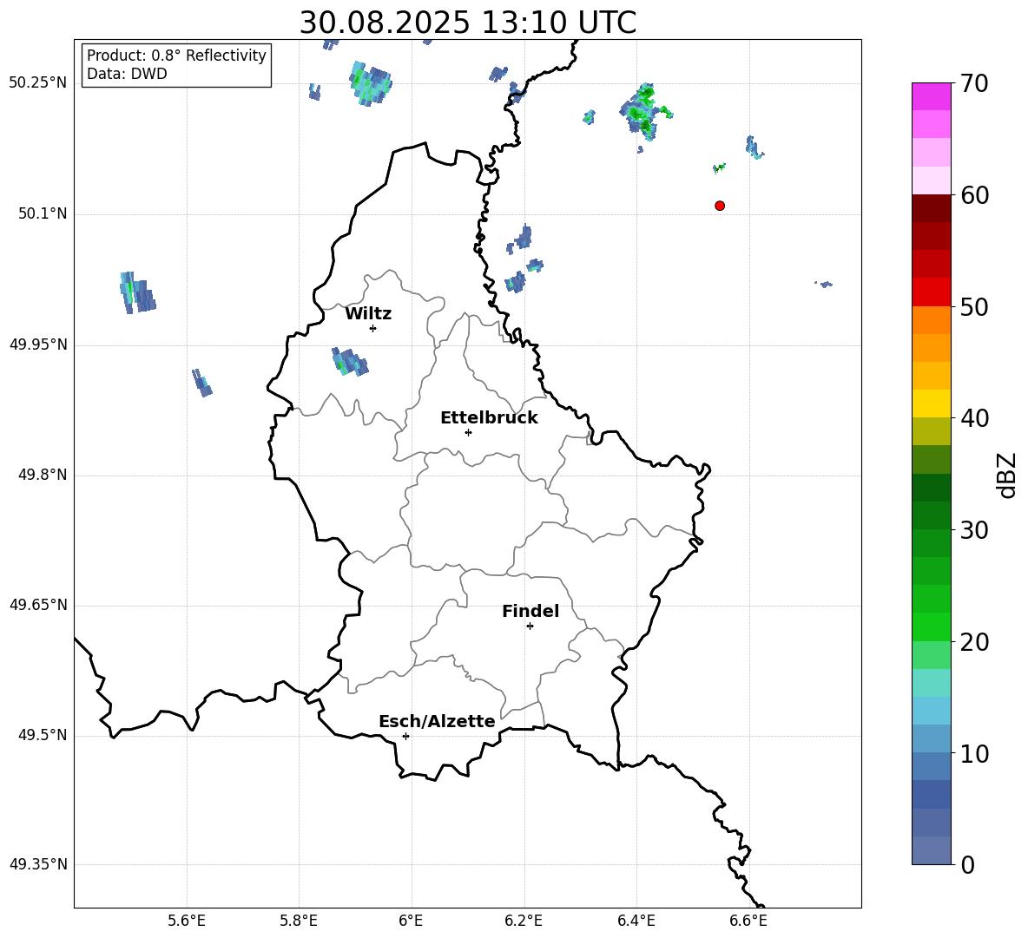The height and width of the screenshot is (938, 1028).
Task: Click the 6°E longitude label
Action: (x=411, y=921)
